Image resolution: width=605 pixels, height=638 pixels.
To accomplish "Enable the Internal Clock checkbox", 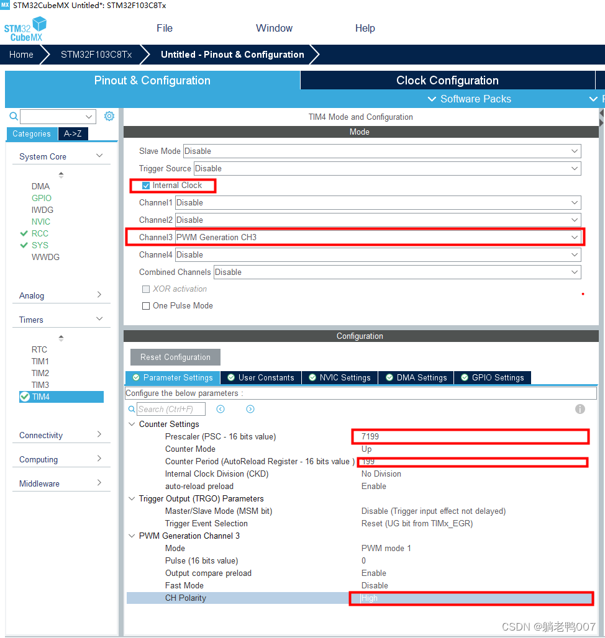I will pos(146,186).
